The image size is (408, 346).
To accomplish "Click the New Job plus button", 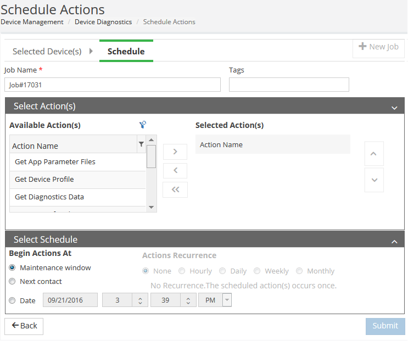I will pyautogui.click(x=378, y=47).
